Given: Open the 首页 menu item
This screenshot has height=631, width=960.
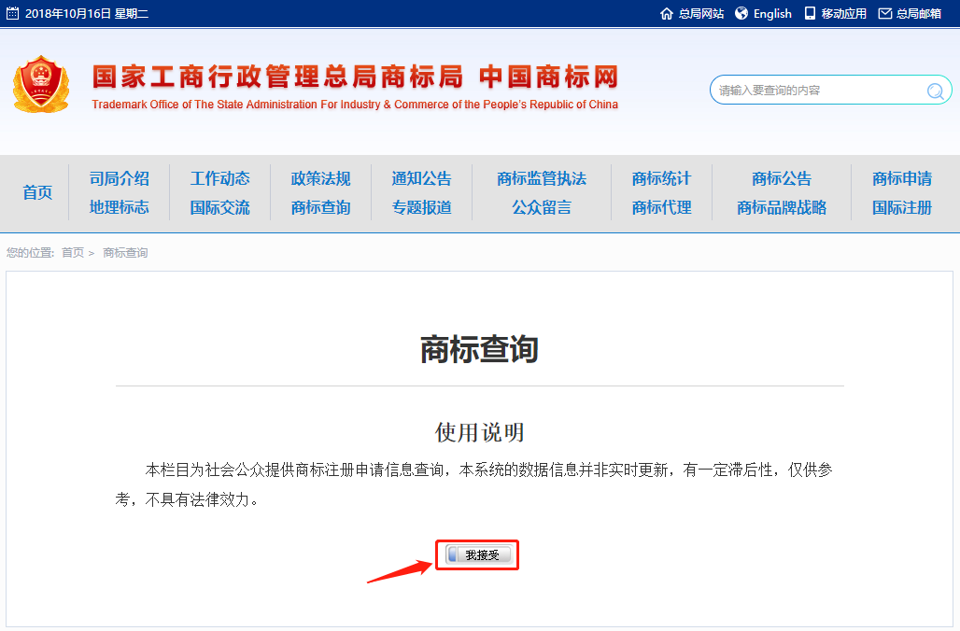Looking at the screenshot, I should point(36,192).
